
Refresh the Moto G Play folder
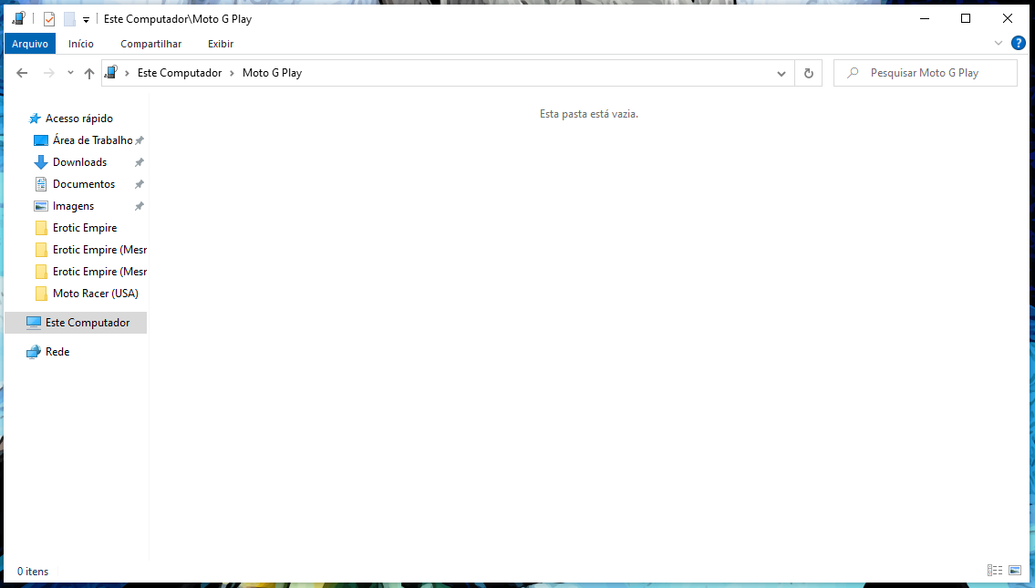click(x=809, y=73)
